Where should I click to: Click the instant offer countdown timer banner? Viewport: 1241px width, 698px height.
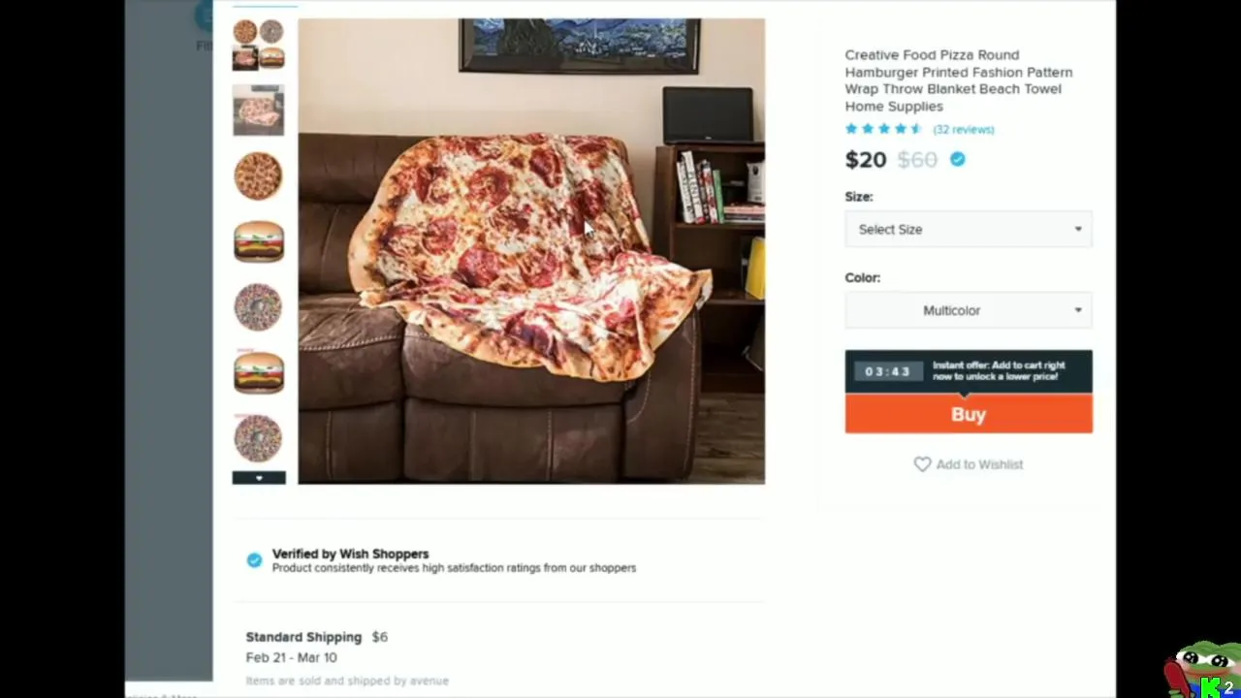pyautogui.click(x=969, y=371)
